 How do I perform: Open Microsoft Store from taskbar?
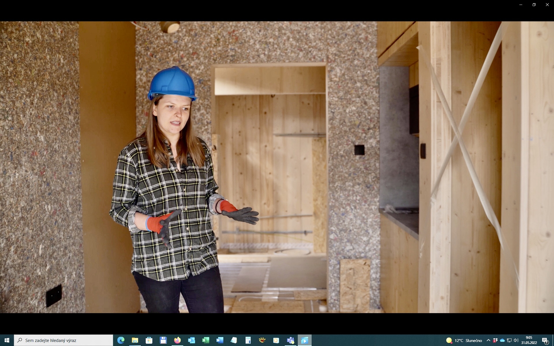(x=149, y=340)
